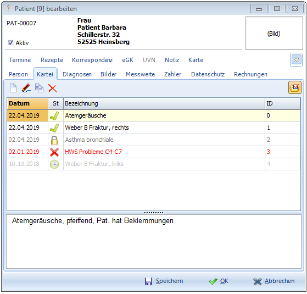Click green checkmark status of Weber B Fraktur, rechts
Viewport: 307px width, 294px height.
54,127
